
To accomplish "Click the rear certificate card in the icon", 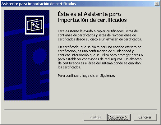I will [29, 25].
